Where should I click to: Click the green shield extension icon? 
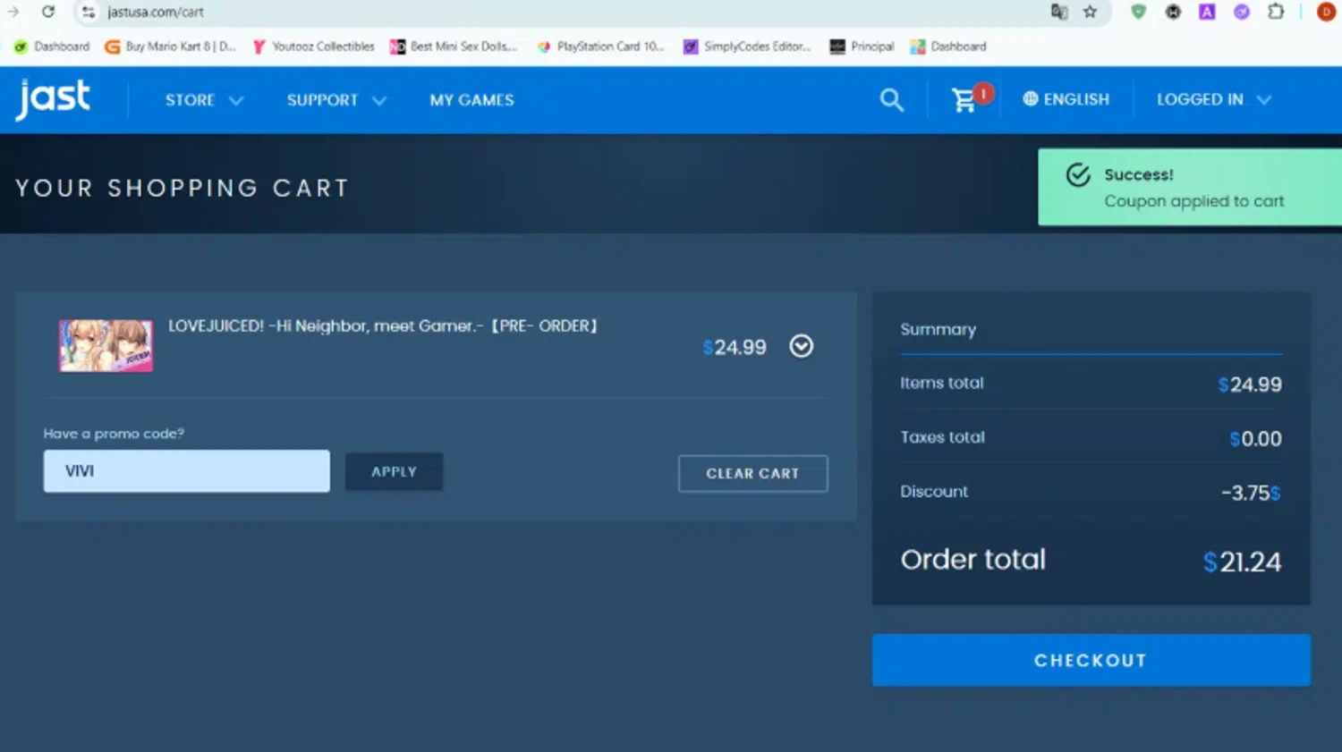point(1138,12)
